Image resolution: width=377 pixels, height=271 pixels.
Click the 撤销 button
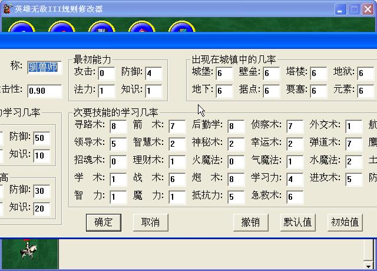pyautogui.click(x=250, y=223)
